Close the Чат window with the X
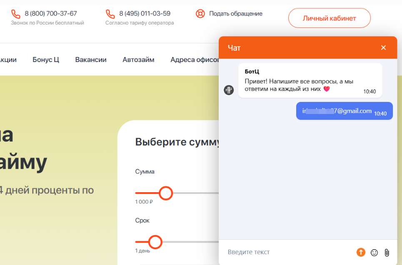 coord(383,47)
